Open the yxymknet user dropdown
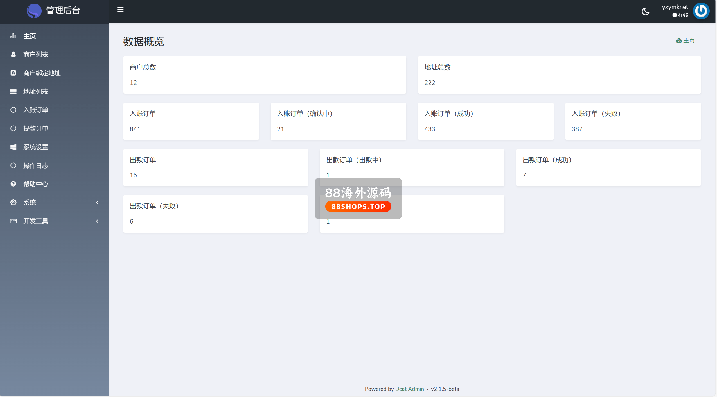Viewport: 717px width, 397px height. point(675,7)
